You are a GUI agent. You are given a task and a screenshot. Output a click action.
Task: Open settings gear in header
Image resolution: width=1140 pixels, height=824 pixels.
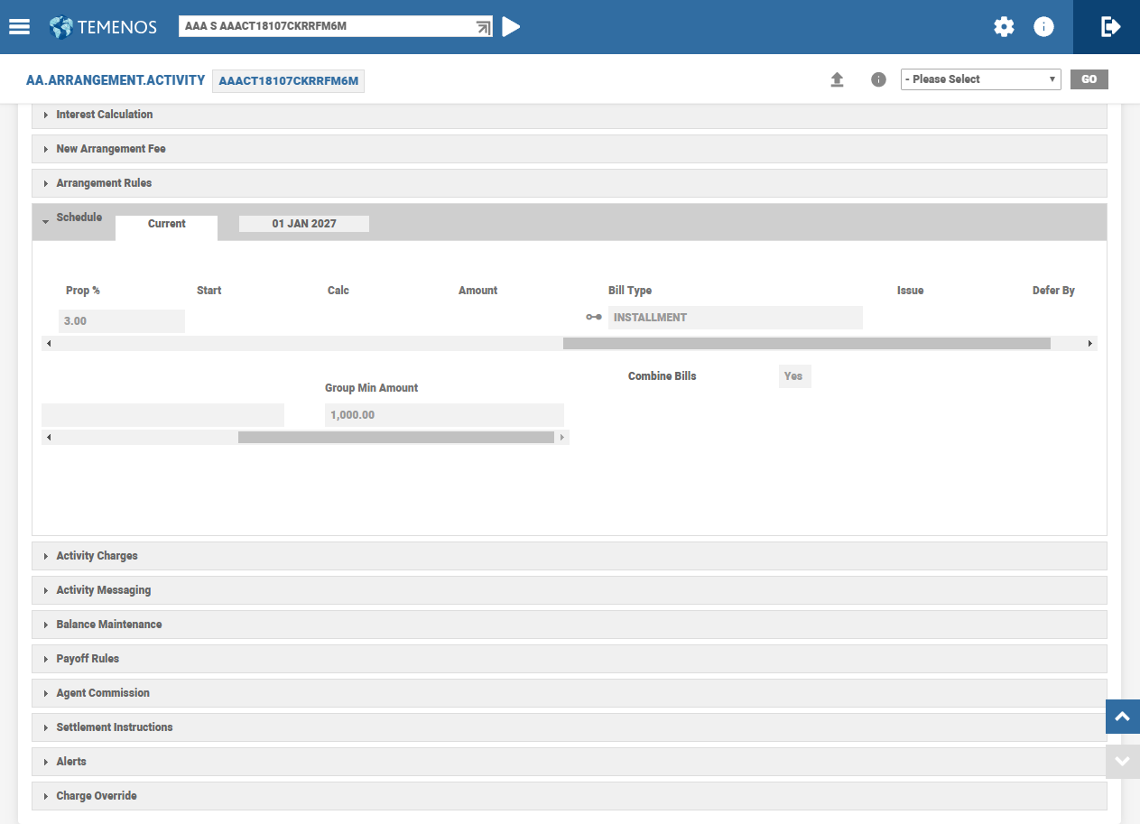pyautogui.click(x=1004, y=27)
